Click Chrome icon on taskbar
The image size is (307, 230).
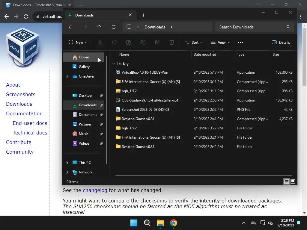point(174,223)
